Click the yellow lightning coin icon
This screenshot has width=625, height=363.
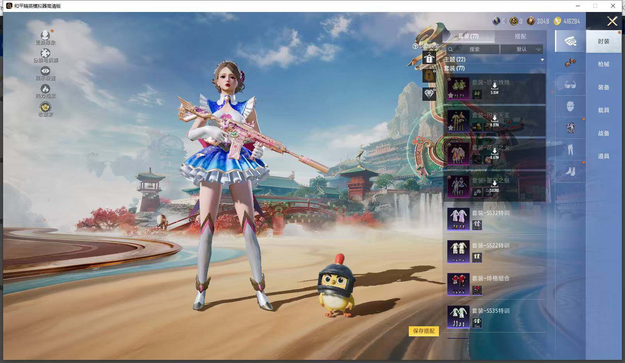click(x=557, y=21)
